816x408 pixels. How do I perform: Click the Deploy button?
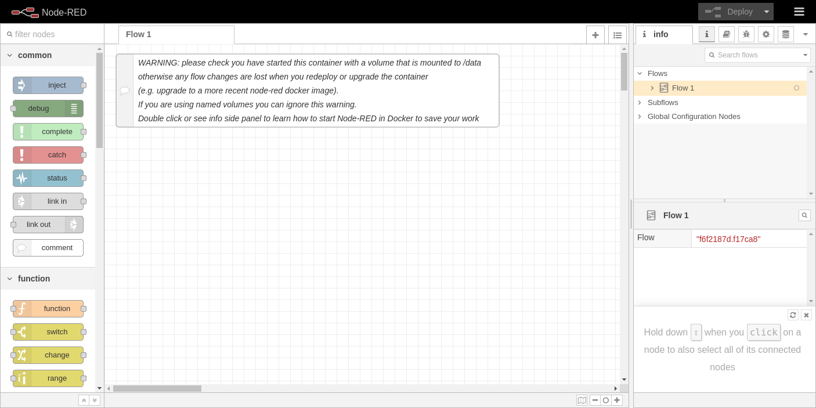729,12
